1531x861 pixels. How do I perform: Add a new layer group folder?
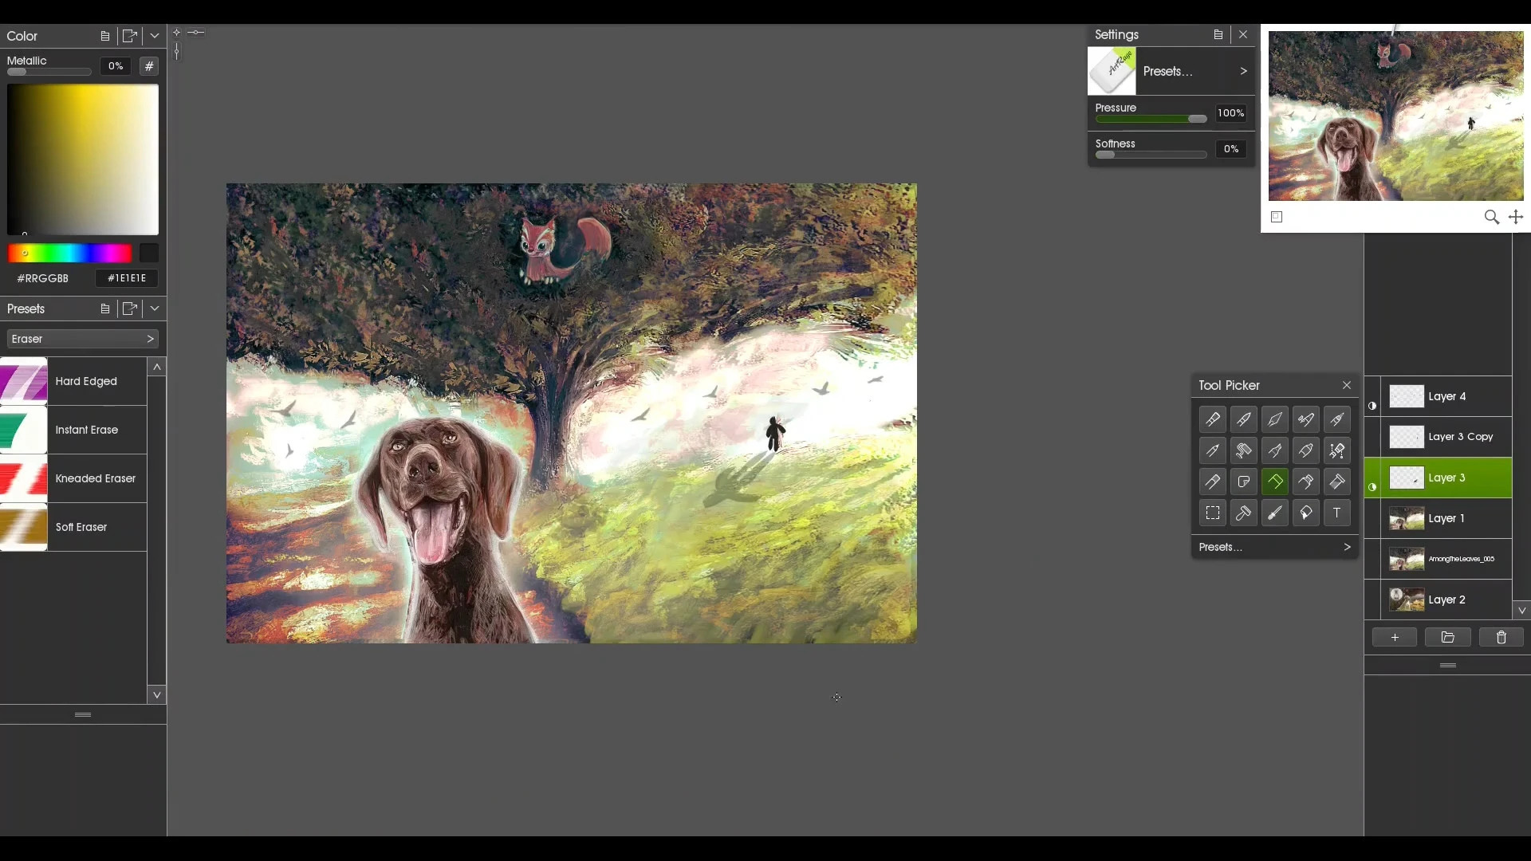[1448, 637]
